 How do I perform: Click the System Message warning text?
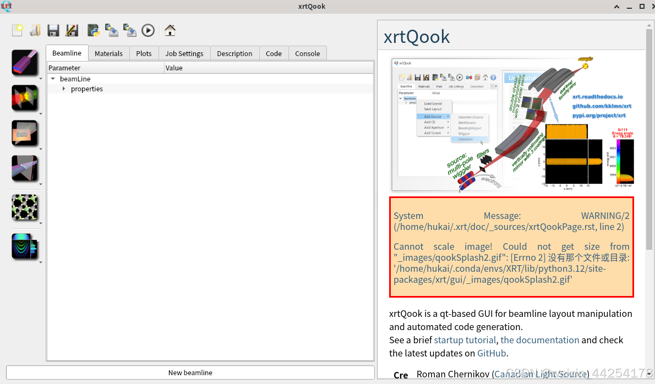point(511,247)
